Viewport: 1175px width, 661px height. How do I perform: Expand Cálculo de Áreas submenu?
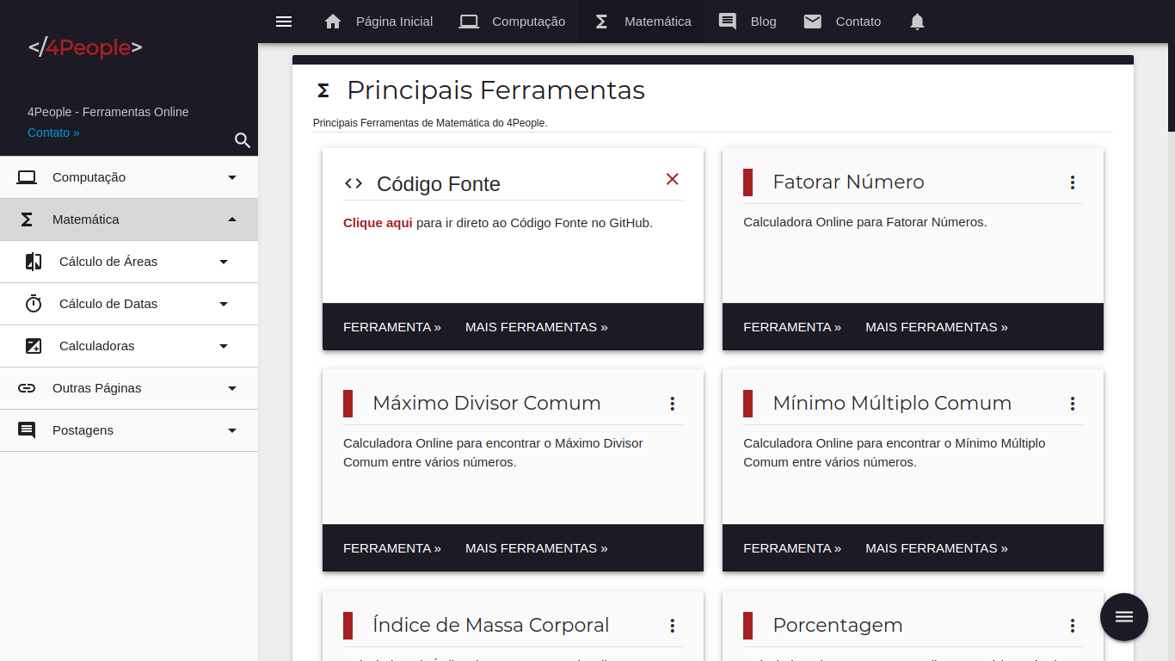[x=224, y=262]
